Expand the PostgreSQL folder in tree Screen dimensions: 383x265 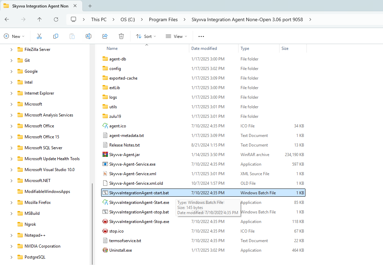(11, 257)
